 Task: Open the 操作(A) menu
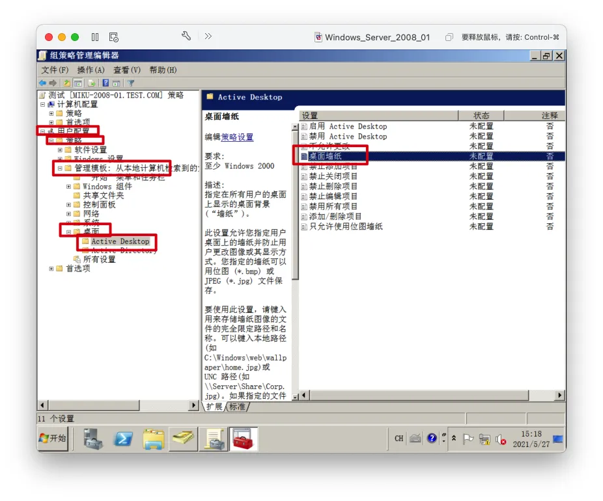(x=91, y=70)
